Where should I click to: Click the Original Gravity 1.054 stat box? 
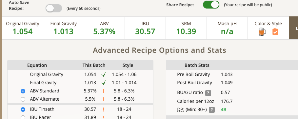pyautogui.click(x=23, y=28)
